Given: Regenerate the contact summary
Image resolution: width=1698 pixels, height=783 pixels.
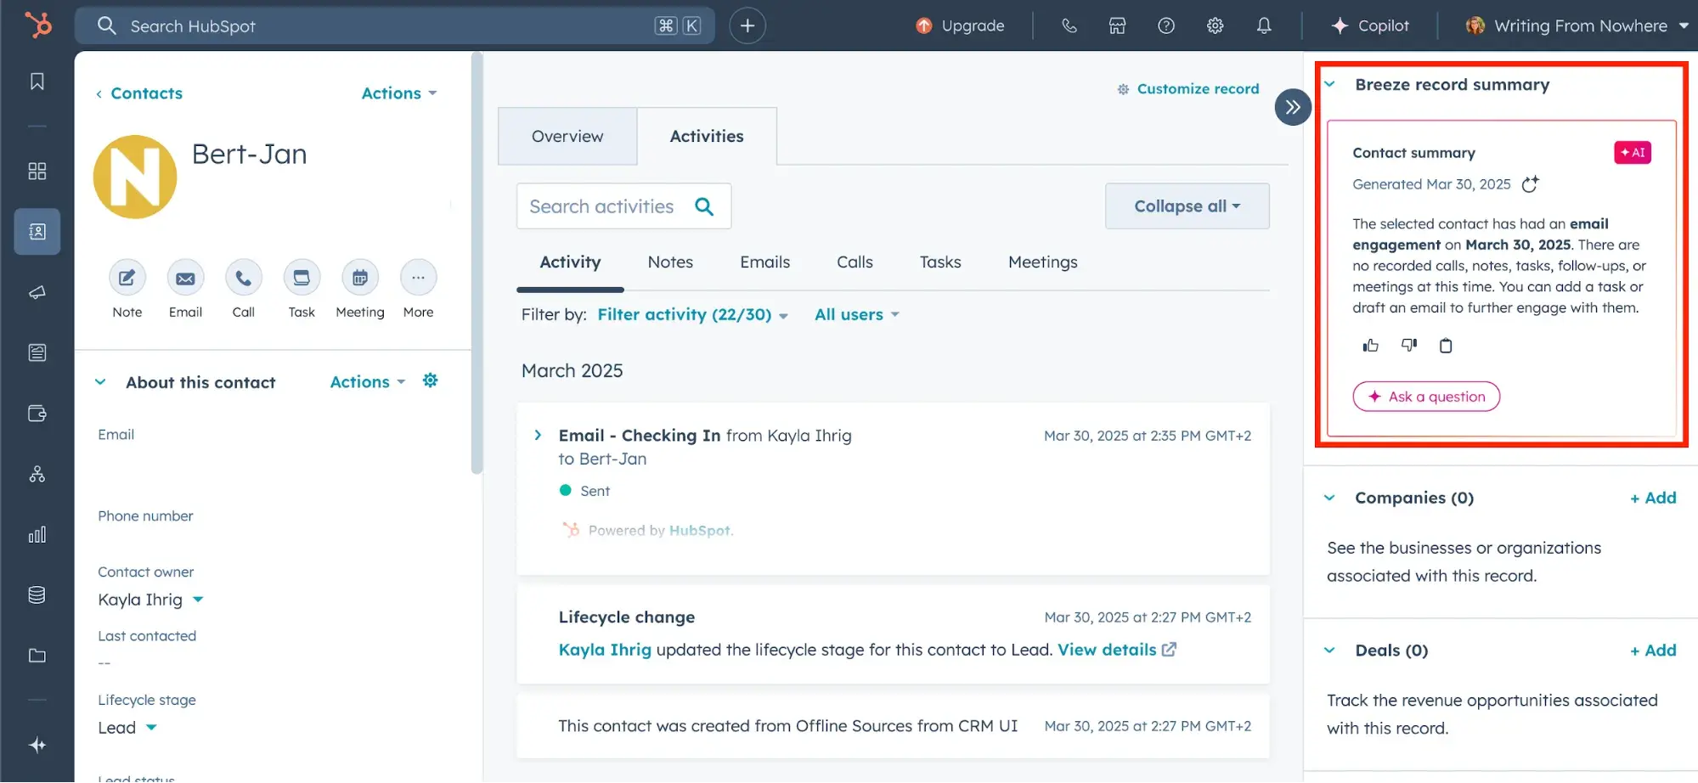Looking at the screenshot, I should [1530, 184].
